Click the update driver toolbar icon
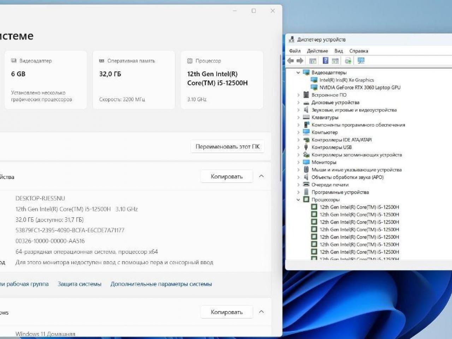This screenshot has height=339, width=452. pos(348,61)
